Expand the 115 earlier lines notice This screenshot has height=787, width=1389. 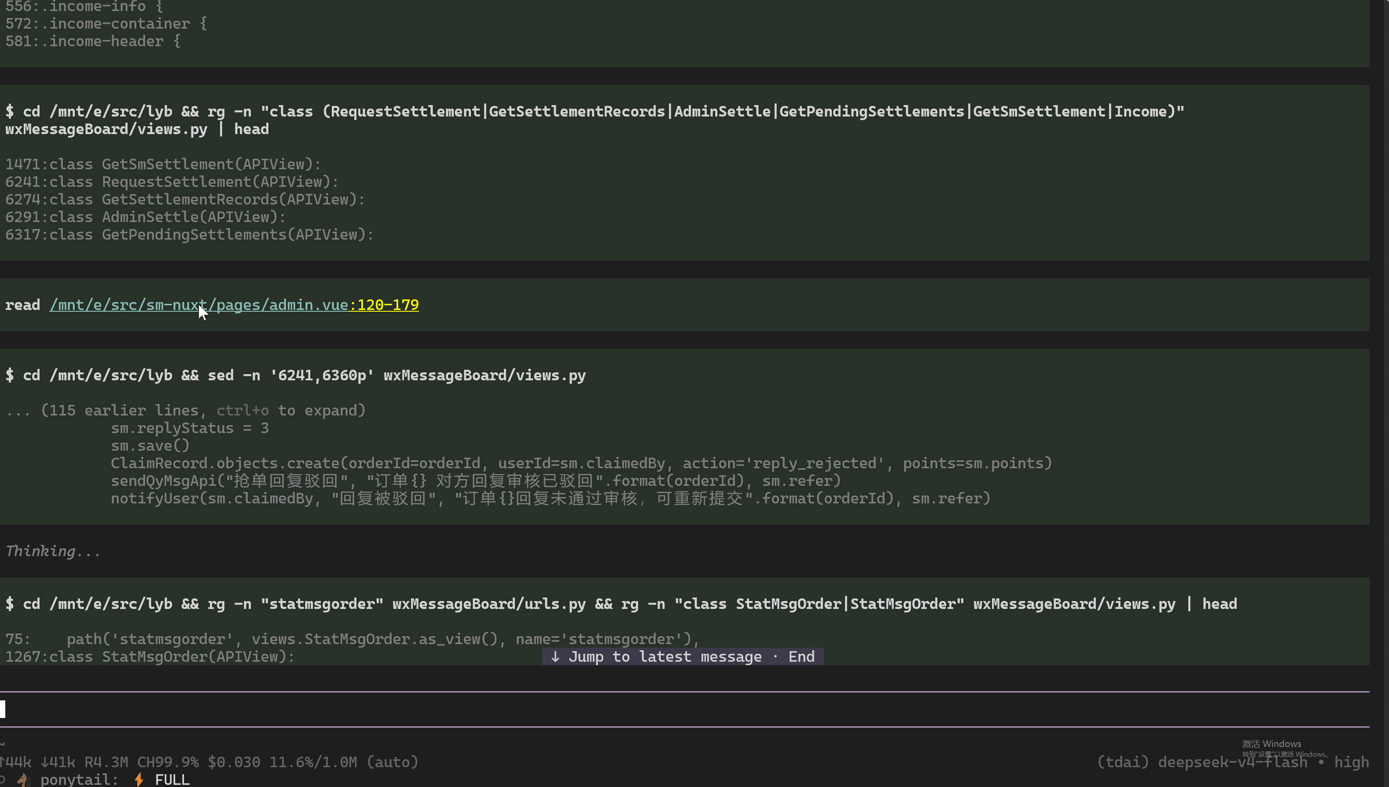click(x=186, y=410)
